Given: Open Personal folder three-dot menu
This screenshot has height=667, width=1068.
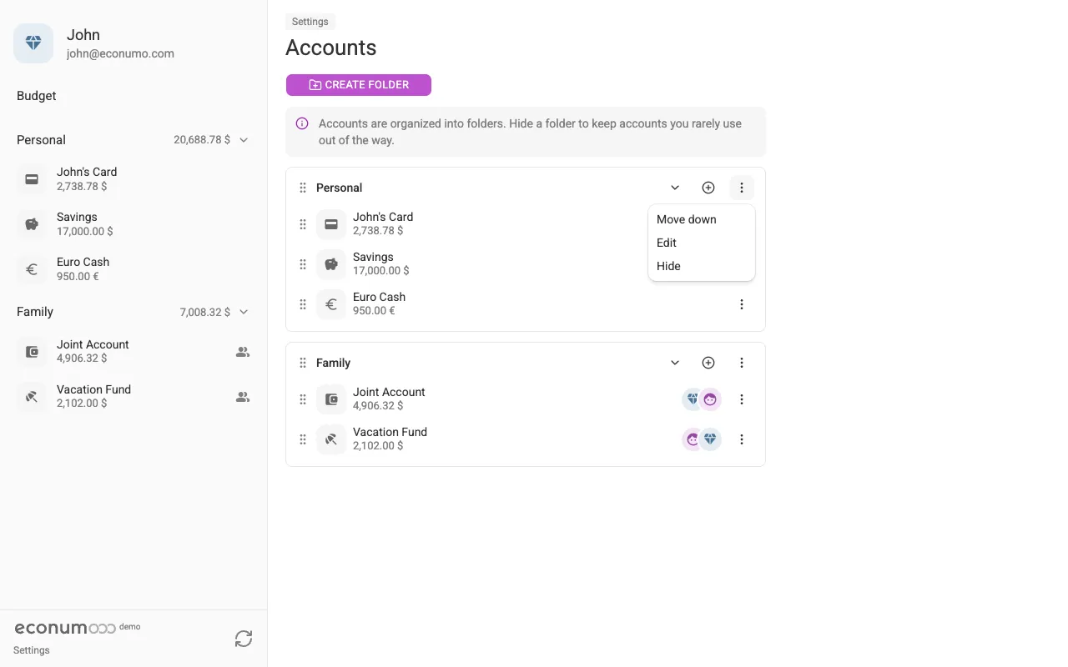Looking at the screenshot, I should [742, 188].
